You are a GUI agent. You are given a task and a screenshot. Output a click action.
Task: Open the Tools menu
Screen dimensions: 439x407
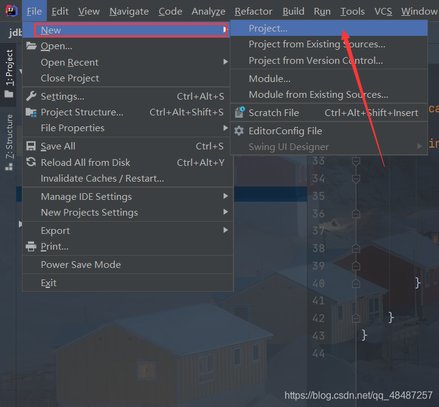[353, 11]
